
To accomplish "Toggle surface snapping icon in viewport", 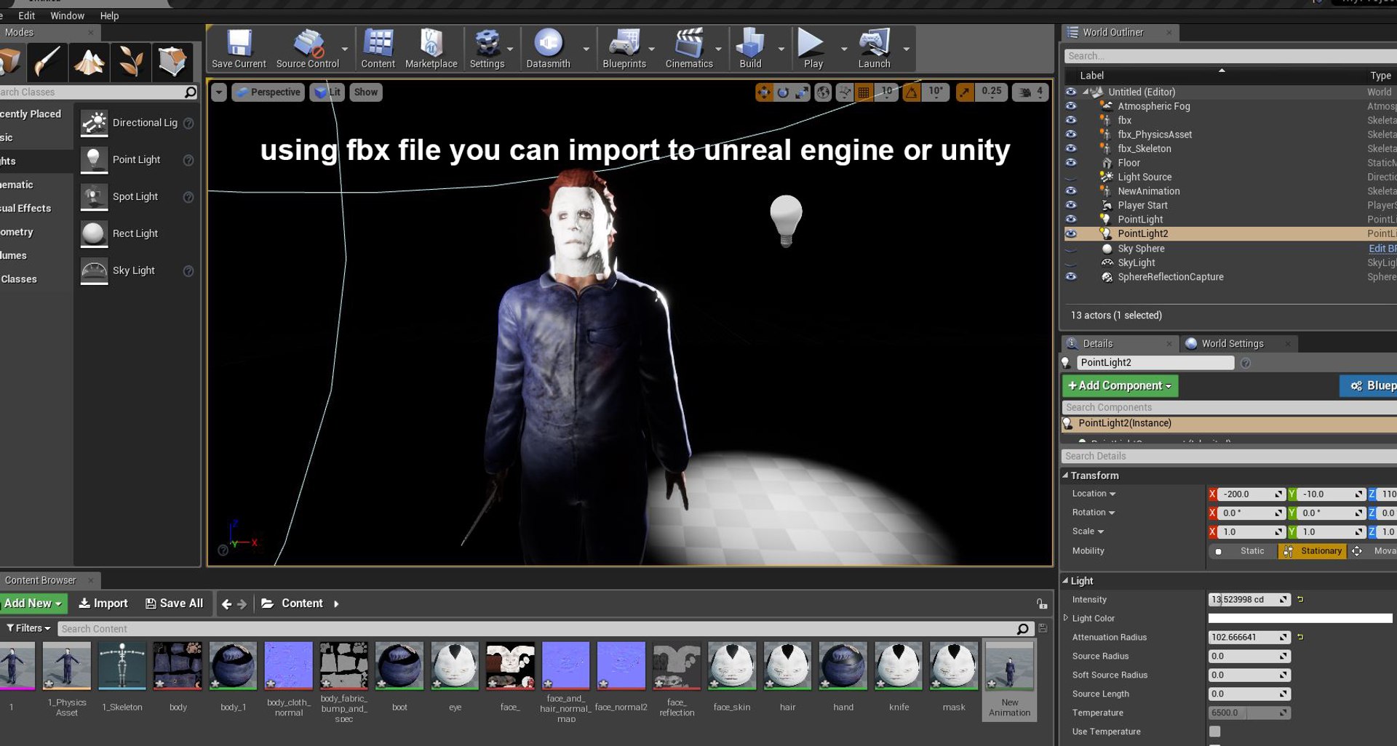I will pos(844,92).
